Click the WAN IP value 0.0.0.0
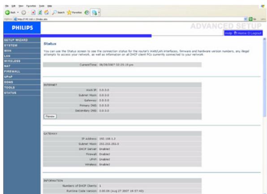Viewport: 267px width, 194px height. coord(104,90)
